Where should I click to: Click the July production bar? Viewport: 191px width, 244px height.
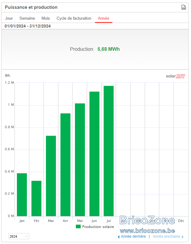coord(109,151)
